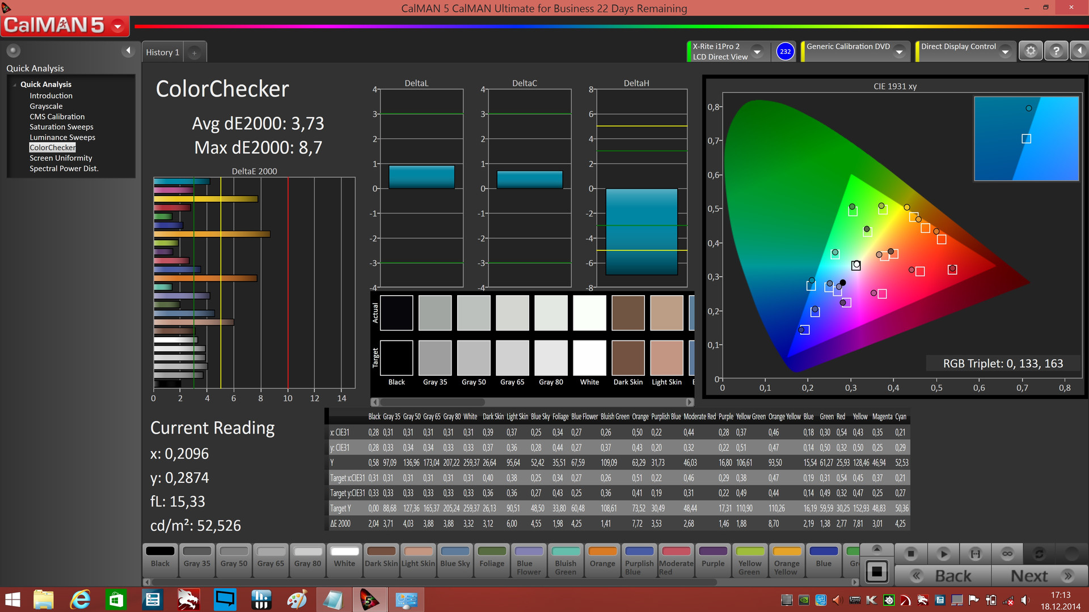1089x612 pixels.
Task: Expand the Direct Display Control dropdown
Action: 1006,52
